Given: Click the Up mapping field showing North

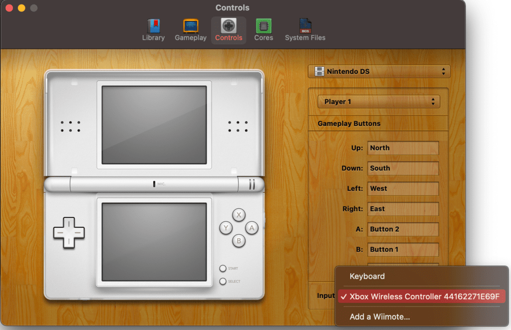Looking at the screenshot, I should point(403,148).
